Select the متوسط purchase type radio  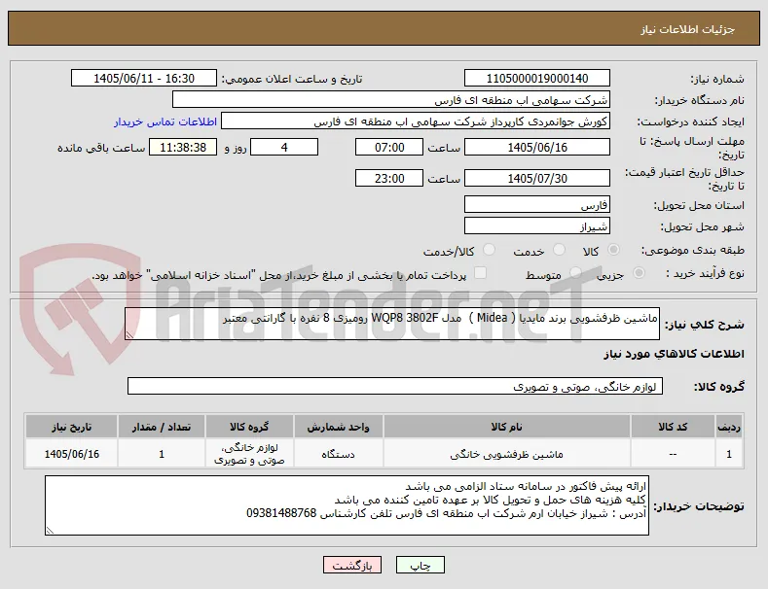[x=575, y=273]
